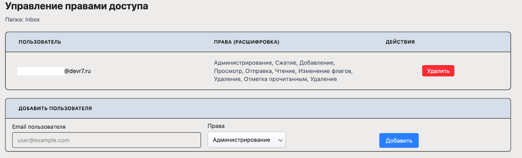
Task: Click the Управление правами доступа heading
Action: pos(77,6)
